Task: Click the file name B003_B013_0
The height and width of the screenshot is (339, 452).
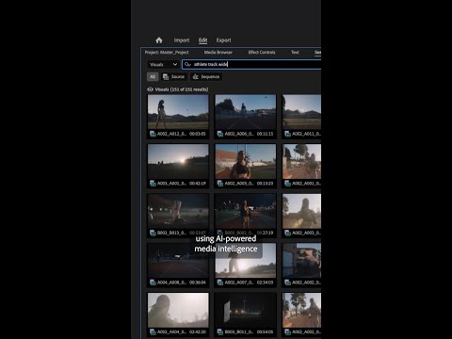Action: pos(171,233)
